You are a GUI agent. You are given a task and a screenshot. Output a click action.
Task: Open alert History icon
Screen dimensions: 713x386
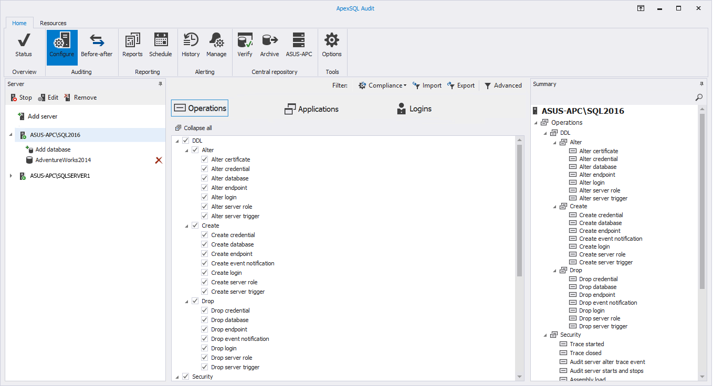pos(191,46)
